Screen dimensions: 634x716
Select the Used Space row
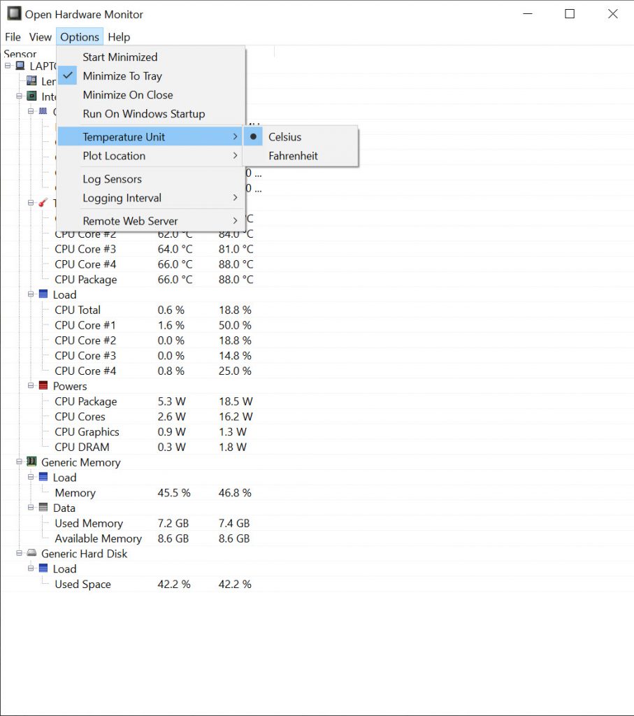pyautogui.click(x=82, y=584)
